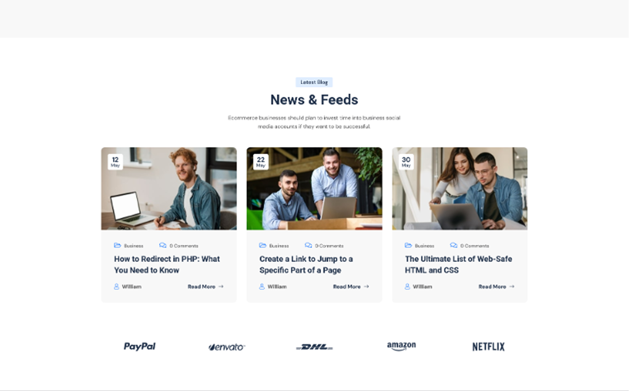Screen dimensions: 629x391
Task: Select the Latest Blog tag label
Action: tap(314, 82)
